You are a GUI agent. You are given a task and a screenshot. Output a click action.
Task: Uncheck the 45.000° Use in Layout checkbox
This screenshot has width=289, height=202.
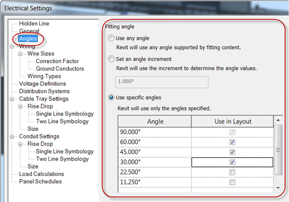[x=232, y=152]
